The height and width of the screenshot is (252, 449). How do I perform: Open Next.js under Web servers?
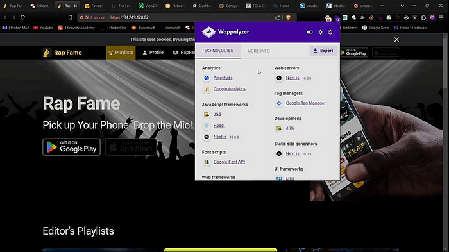(x=292, y=78)
